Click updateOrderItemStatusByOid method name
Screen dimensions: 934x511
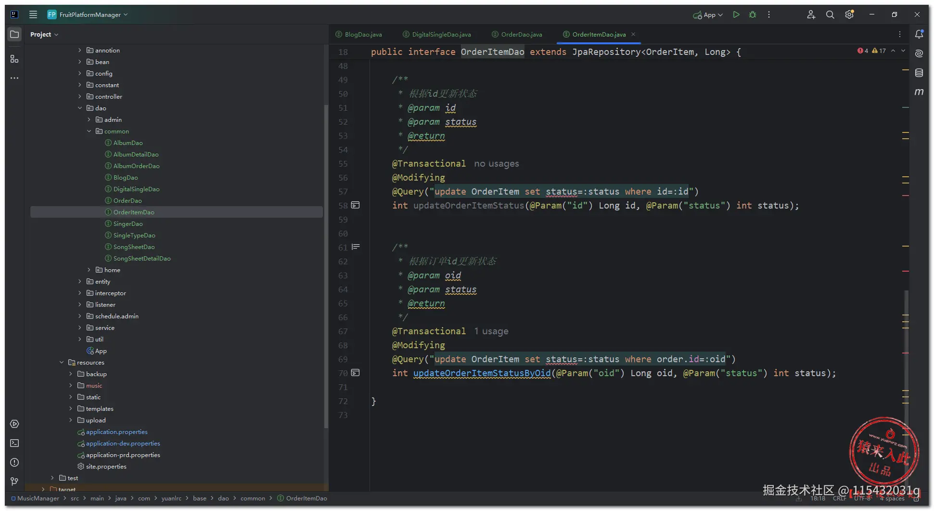pos(482,373)
